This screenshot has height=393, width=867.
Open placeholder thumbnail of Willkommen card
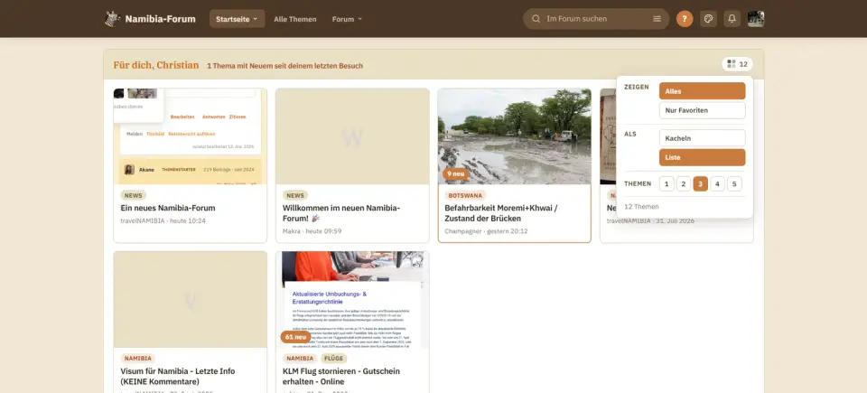352,136
